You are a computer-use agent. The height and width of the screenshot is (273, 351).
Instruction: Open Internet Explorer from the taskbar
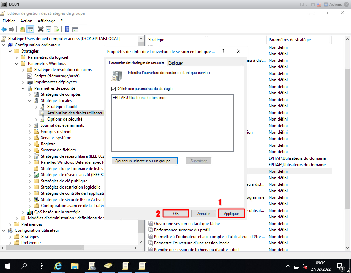(x=58, y=266)
